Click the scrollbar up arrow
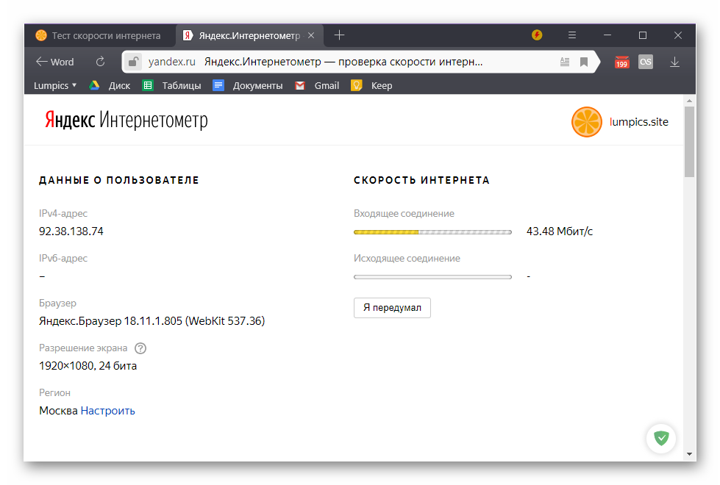This screenshot has height=485, width=720. click(689, 101)
